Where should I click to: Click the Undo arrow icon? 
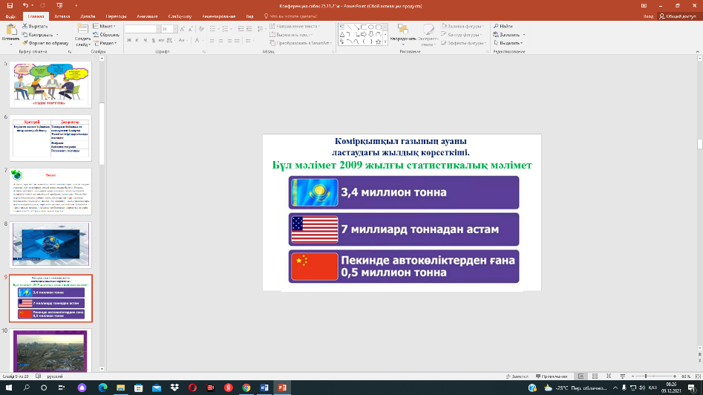pos(24,5)
